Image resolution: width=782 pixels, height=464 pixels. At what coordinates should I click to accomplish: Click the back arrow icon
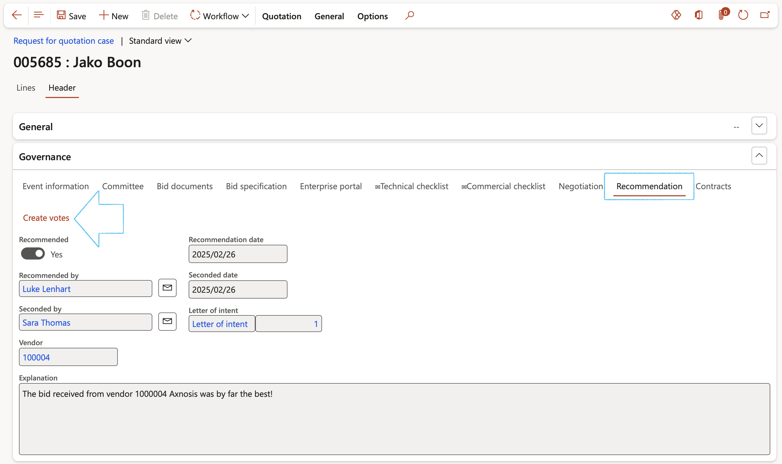(x=17, y=15)
